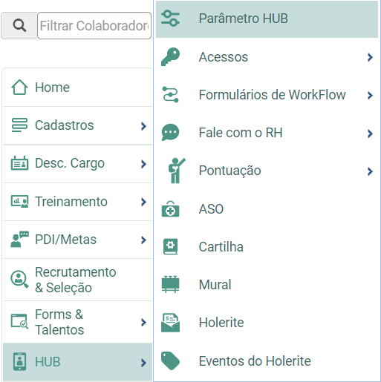The image size is (381, 382).
Task: Click the sliders icon for Parâmetro HUB
Action: click(170, 19)
